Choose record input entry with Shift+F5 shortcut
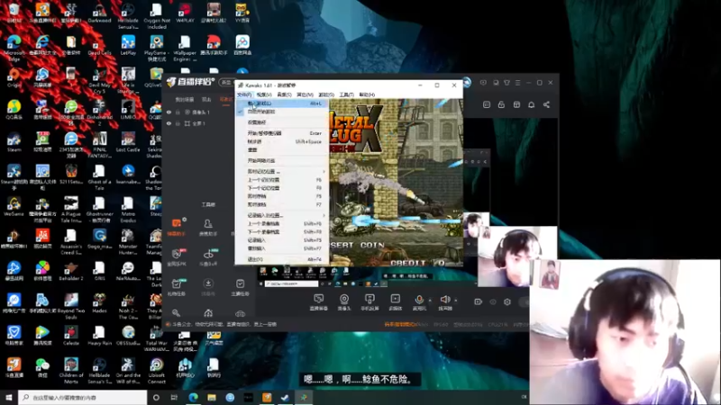The image size is (721, 405). click(282, 240)
